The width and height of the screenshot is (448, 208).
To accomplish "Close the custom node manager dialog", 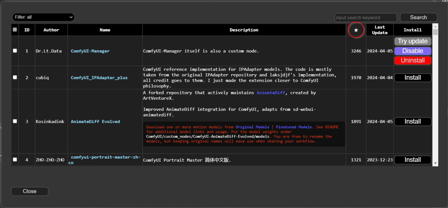I will click(x=29, y=191).
